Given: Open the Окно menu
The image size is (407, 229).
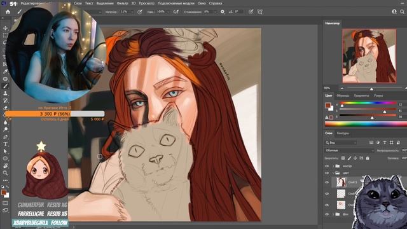Looking at the screenshot, I should [202, 3].
